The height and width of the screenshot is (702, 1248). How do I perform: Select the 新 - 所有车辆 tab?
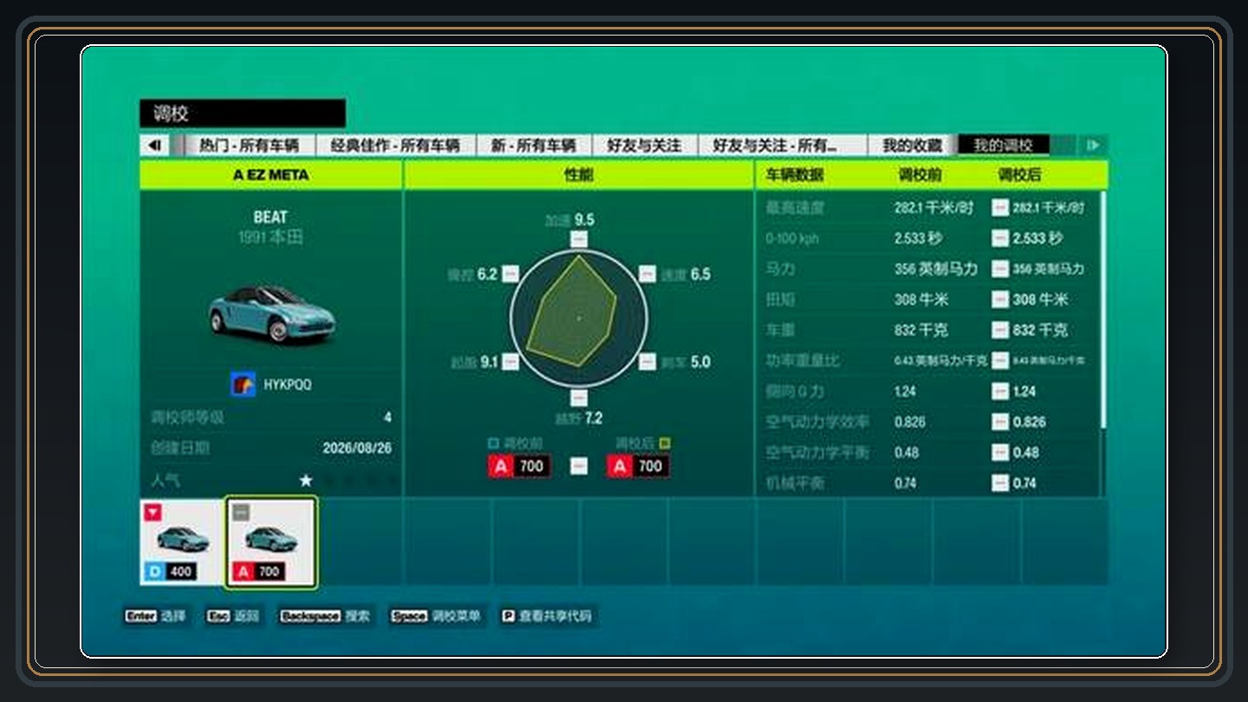click(x=533, y=146)
